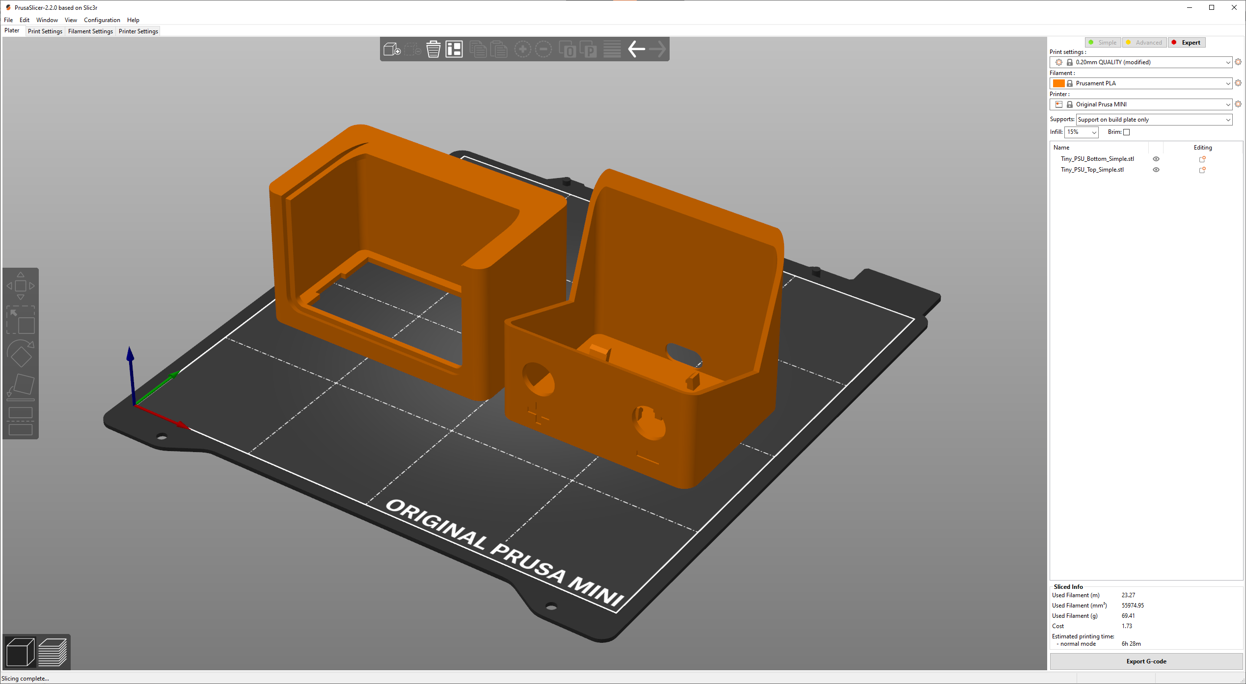Click the orange filament color swatch
Viewport: 1246px width, 684px height.
[1058, 83]
